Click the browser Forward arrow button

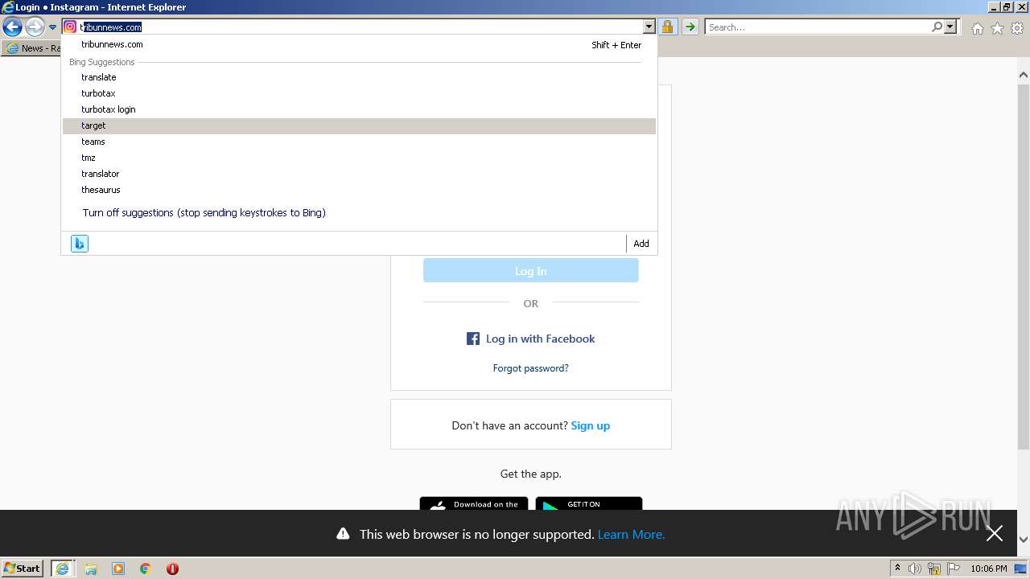35,27
